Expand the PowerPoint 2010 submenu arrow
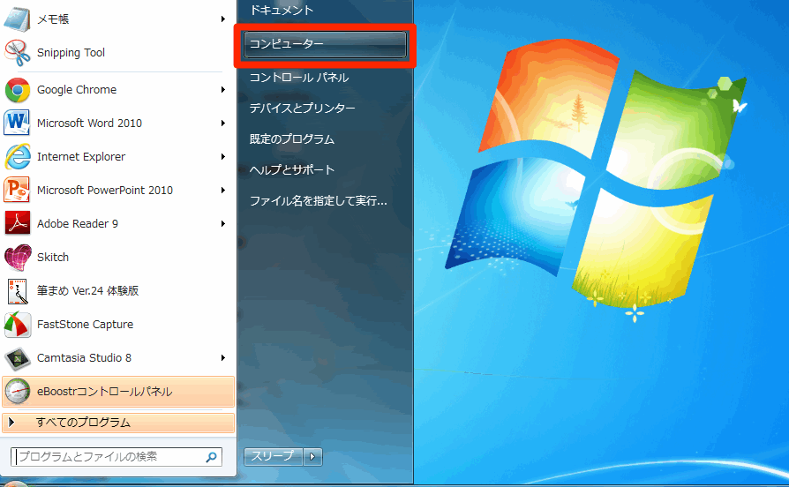The height and width of the screenshot is (487, 789). pos(223,191)
